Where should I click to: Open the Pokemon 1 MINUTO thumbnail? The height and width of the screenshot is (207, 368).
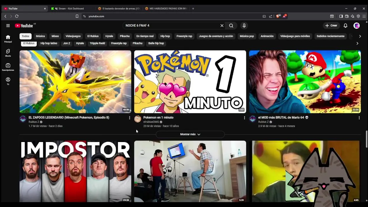tap(190, 82)
